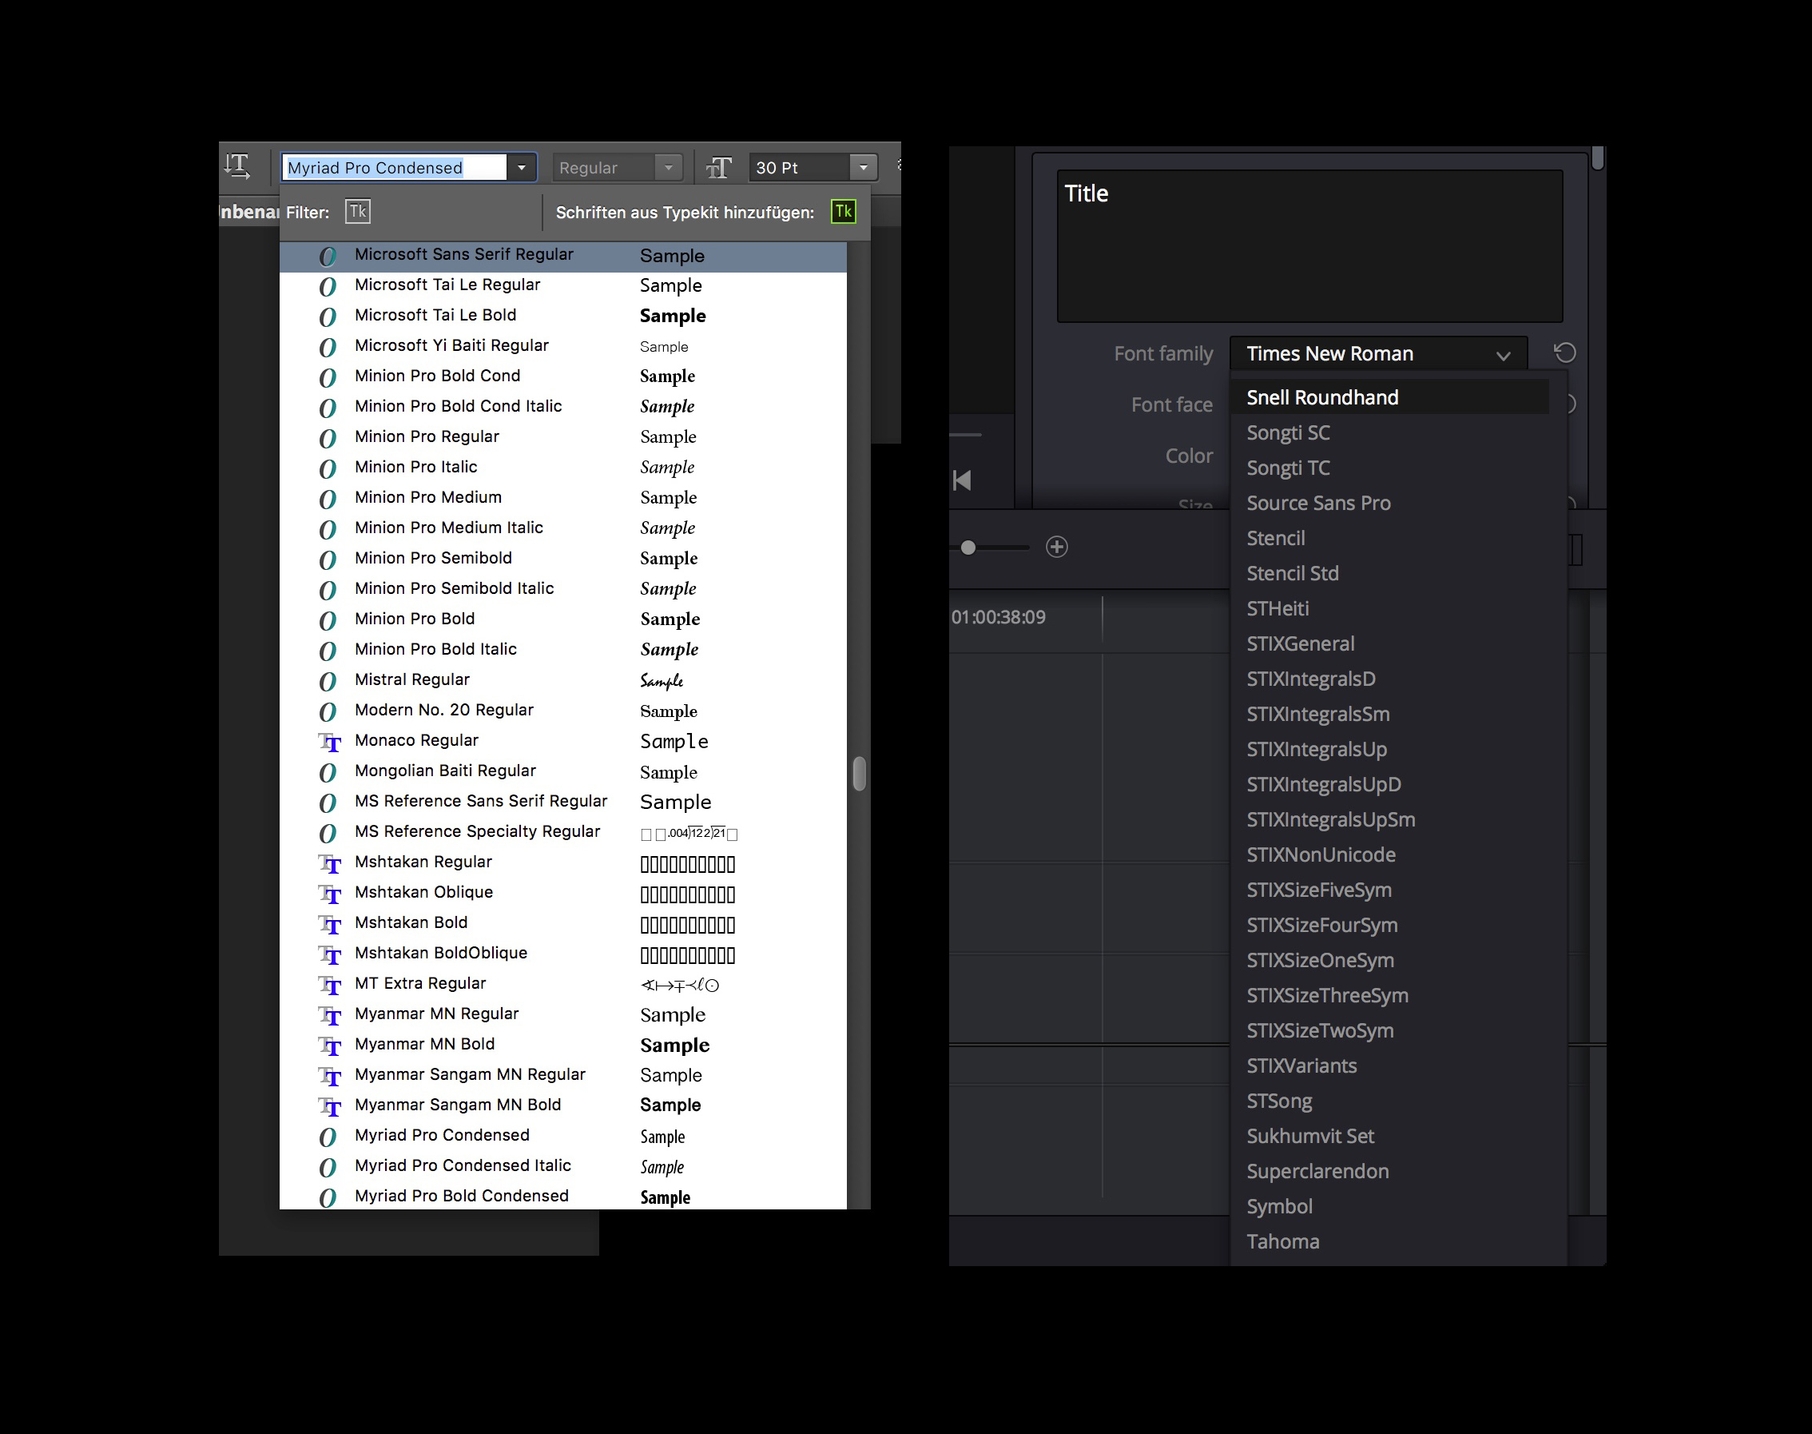The height and width of the screenshot is (1434, 1812).
Task: Select Minion Pro Italic font
Action: [x=562, y=467]
